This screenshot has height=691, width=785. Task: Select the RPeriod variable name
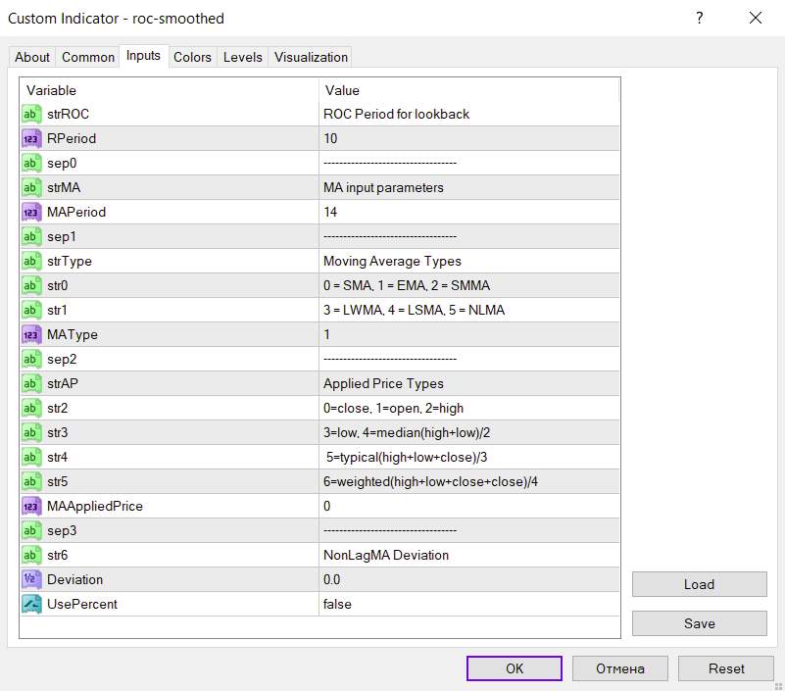pos(72,139)
